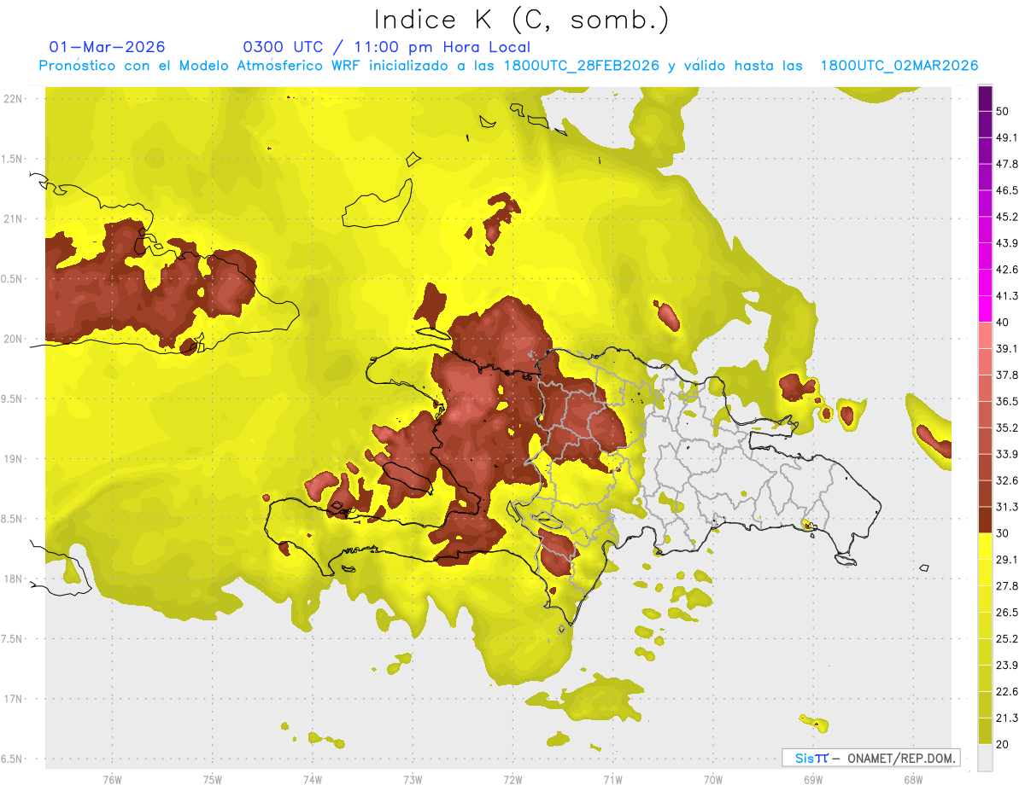This screenshot has height=791, width=1025.
Task: Click the 73W longitude label
Action: (413, 779)
